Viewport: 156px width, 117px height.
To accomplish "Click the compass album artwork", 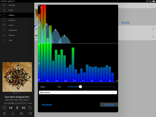I will pyautogui.click(x=17, y=77).
